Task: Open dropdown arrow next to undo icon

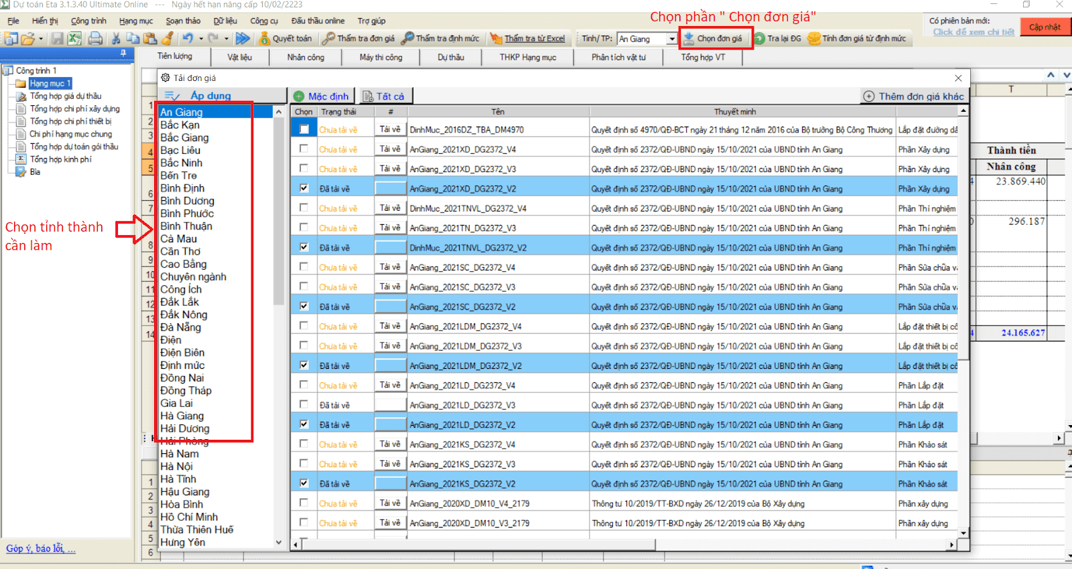Action: click(x=201, y=39)
